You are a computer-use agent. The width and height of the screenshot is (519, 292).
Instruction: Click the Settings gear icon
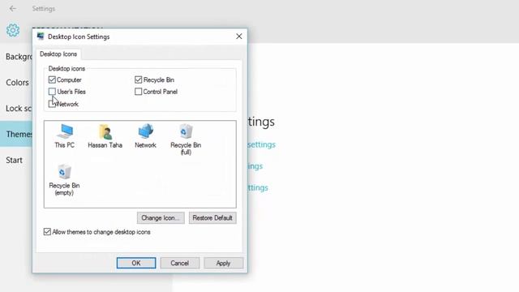click(x=13, y=31)
